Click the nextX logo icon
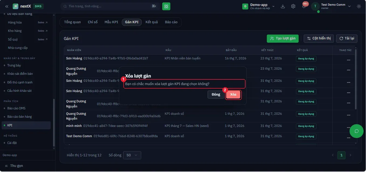 [15, 6]
